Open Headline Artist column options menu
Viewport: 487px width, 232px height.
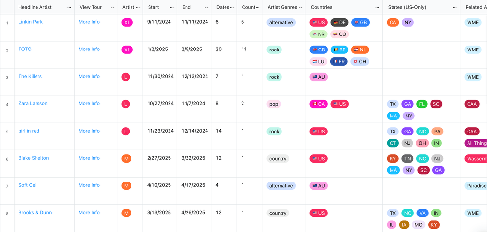pos(69,7)
